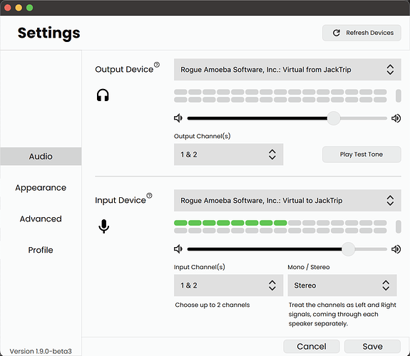
Task: Select the Audio settings tab
Action: pos(41,156)
